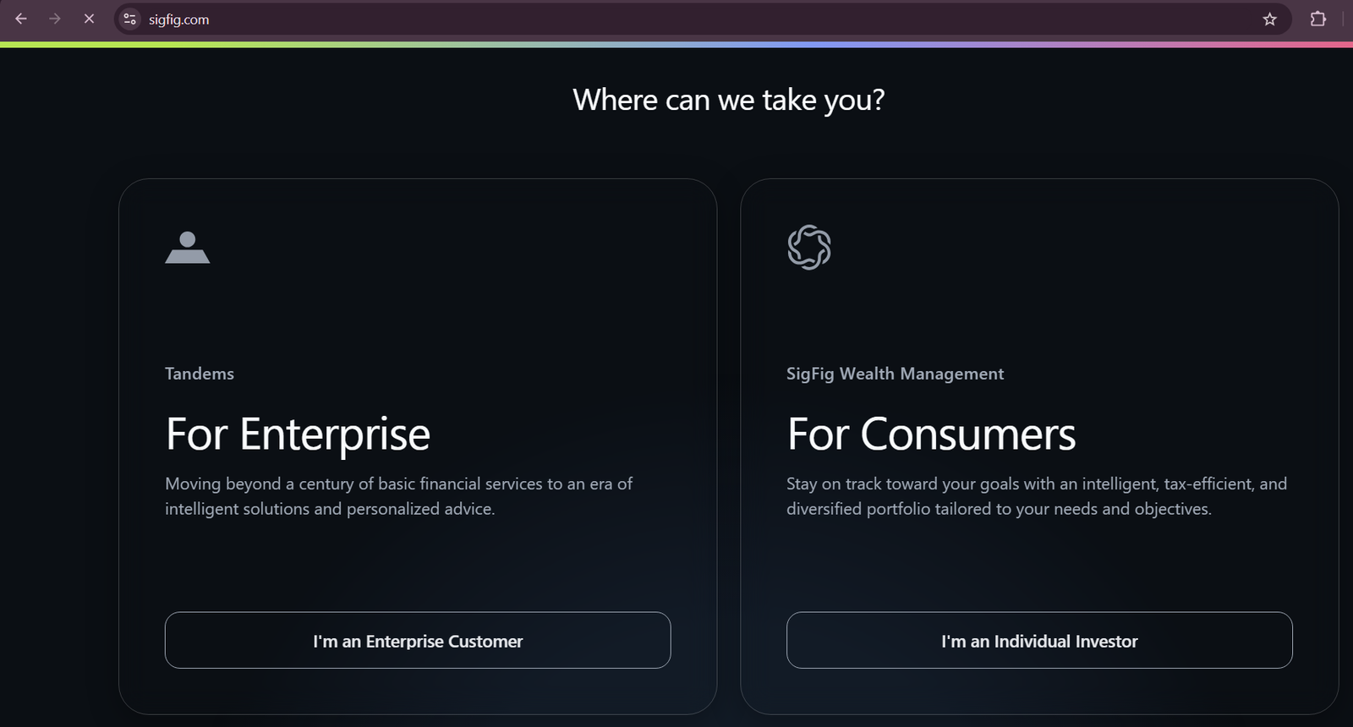Screen dimensions: 1353x727
Task: Click the Tandems label
Action: 200,374
